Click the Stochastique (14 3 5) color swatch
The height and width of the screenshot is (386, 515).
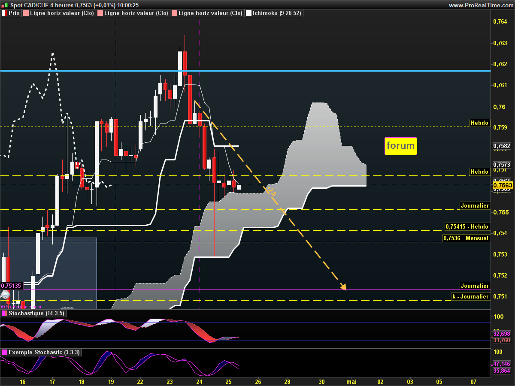pos(4,314)
